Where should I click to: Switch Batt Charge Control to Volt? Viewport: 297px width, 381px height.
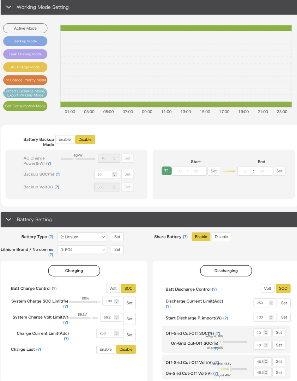[x=113, y=289]
